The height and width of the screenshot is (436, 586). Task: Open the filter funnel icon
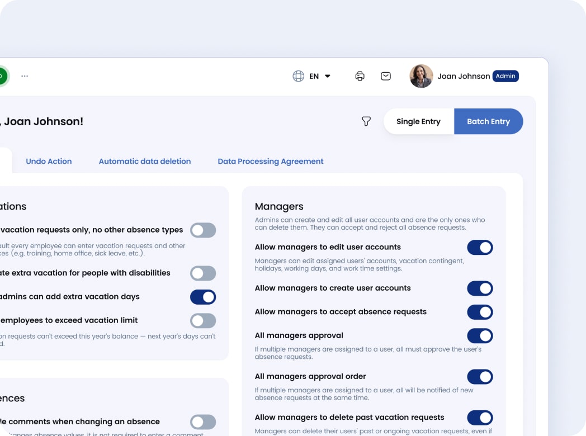(x=366, y=121)
